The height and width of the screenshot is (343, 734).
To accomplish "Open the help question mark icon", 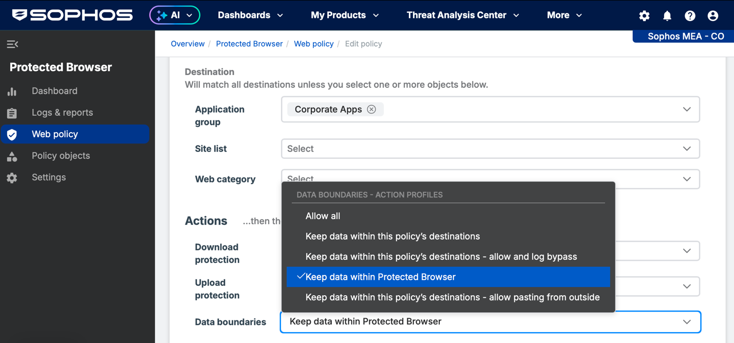I will [x=690, y=15].
